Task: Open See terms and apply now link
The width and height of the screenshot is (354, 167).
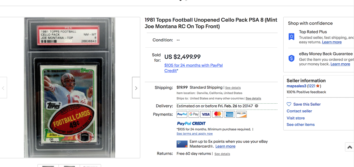Action: point(195,133)
